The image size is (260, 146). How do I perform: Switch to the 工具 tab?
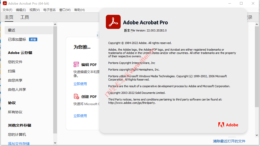pyautogui.click(x=25, y=17)
